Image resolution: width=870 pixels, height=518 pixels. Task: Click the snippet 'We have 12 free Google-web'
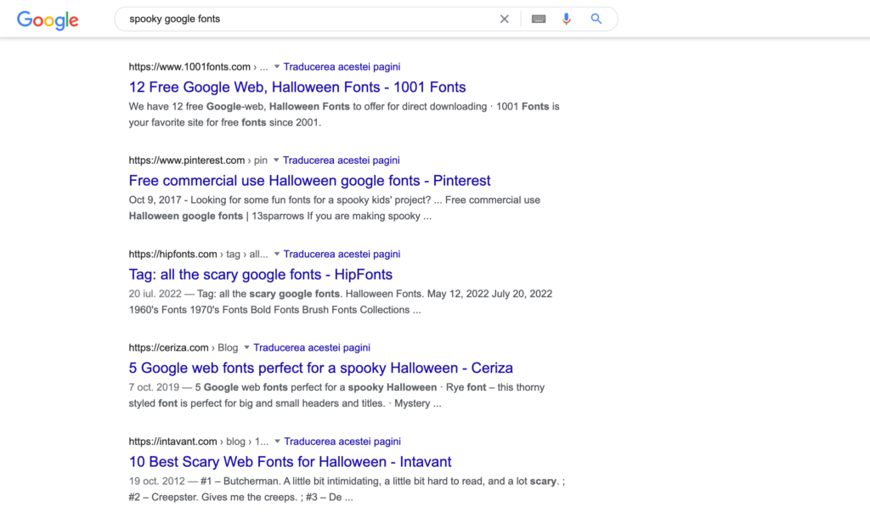point(344,115)
